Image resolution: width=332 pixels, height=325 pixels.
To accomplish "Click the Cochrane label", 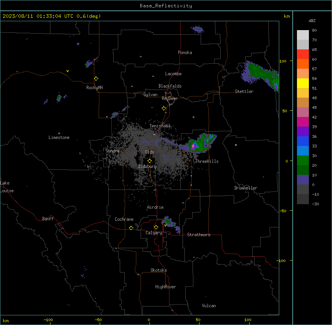I will pos(124,219).
